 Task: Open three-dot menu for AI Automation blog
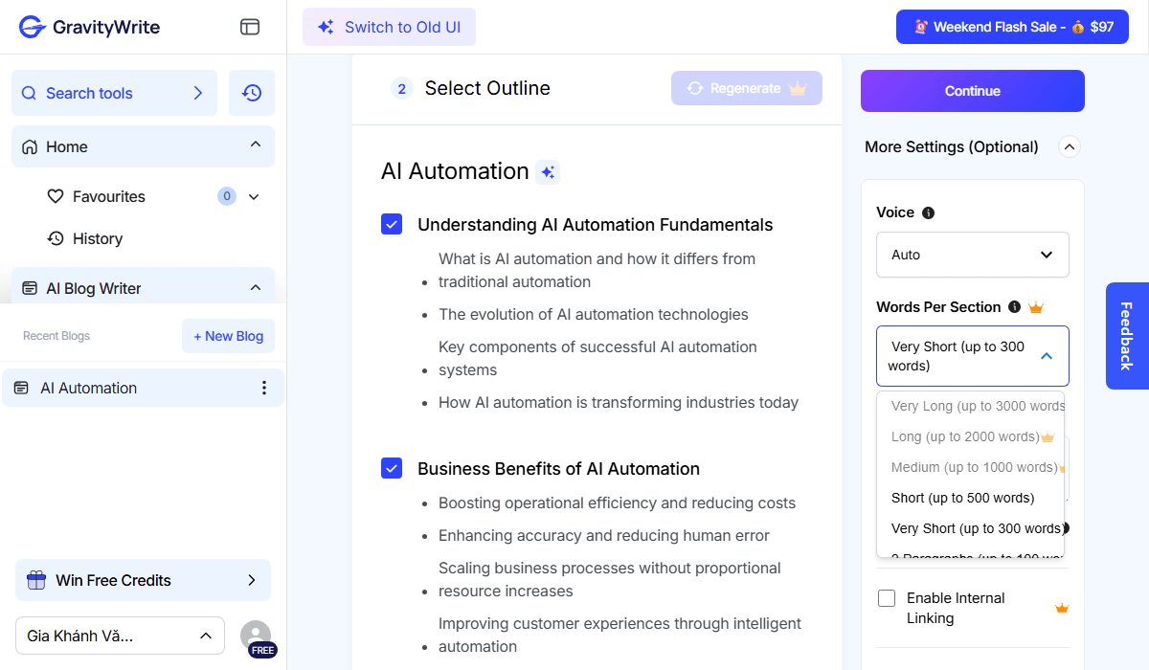[x=264, y=388]
